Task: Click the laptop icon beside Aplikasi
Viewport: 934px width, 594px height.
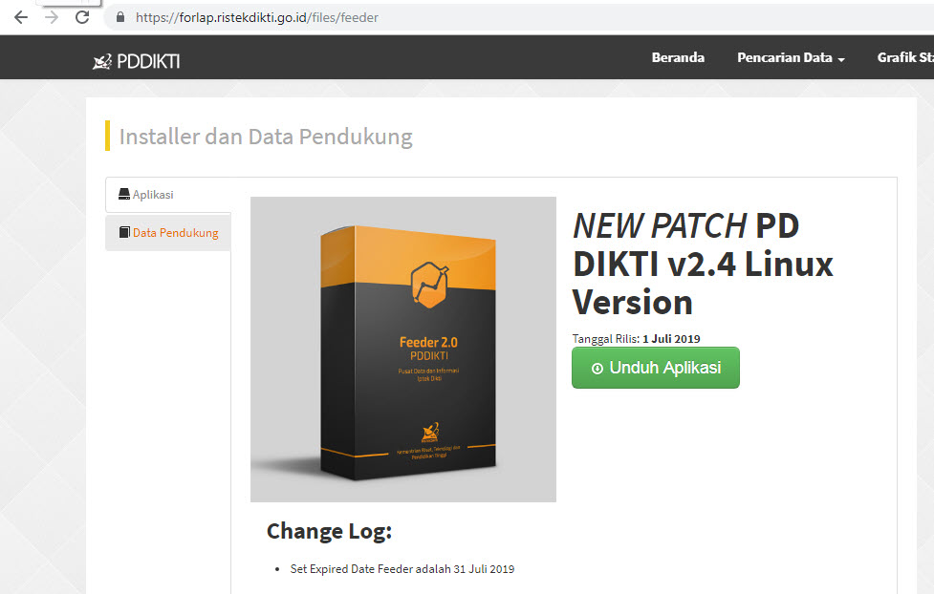Action: pyautogui.click(x=124, y=194)
